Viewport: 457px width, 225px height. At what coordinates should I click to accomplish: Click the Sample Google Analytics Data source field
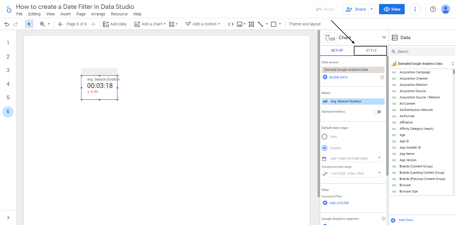[353, 70]
